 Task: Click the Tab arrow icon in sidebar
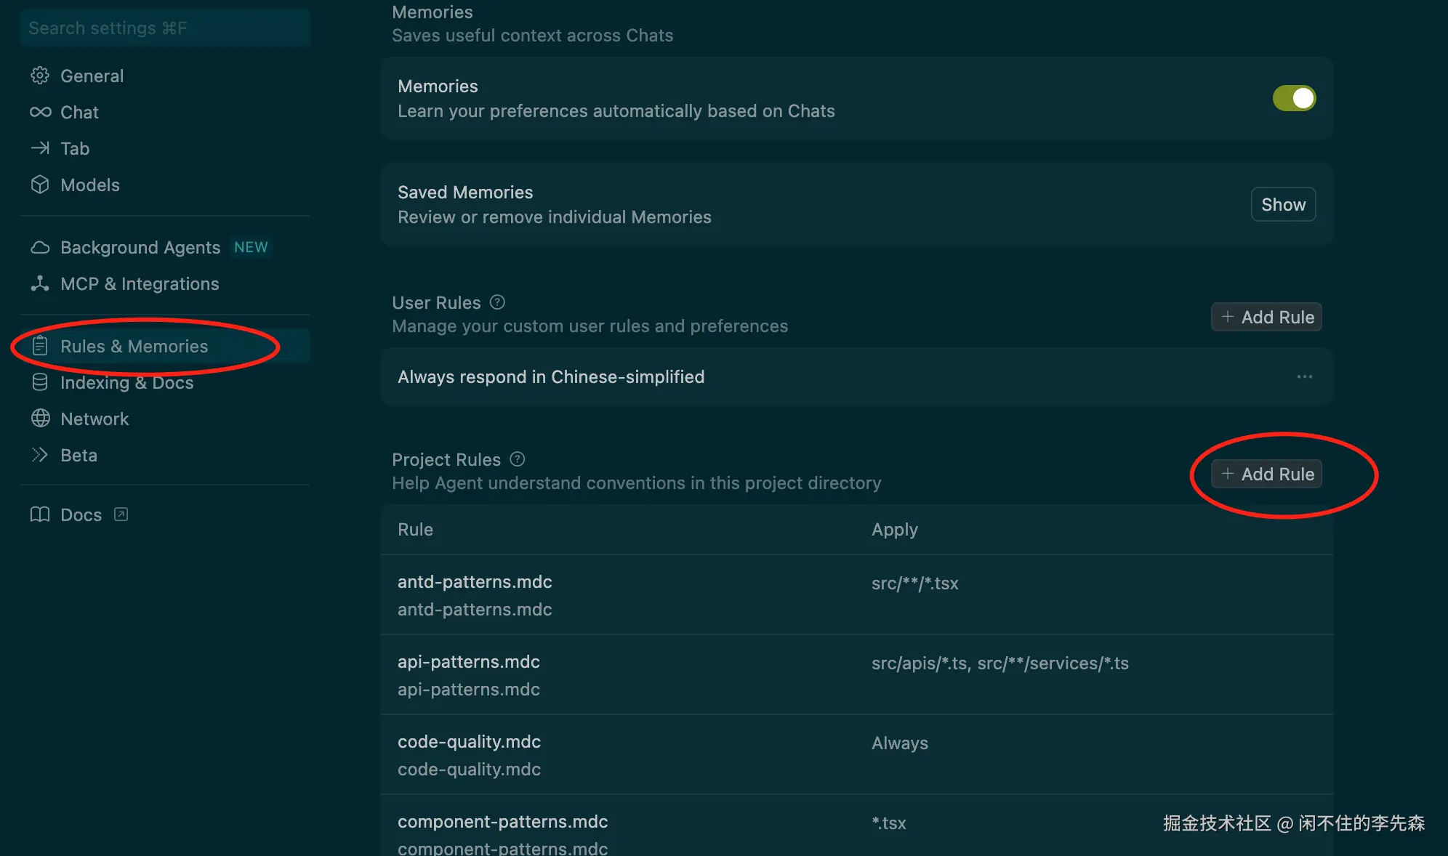click(40, 148)
